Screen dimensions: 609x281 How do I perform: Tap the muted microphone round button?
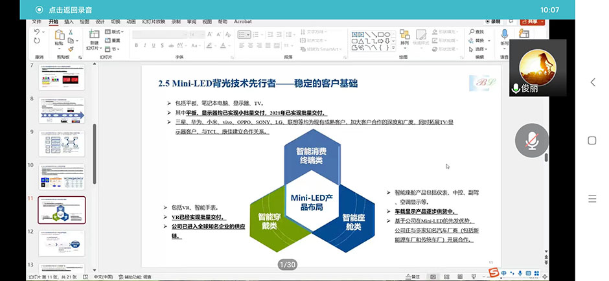coord(532,140)
